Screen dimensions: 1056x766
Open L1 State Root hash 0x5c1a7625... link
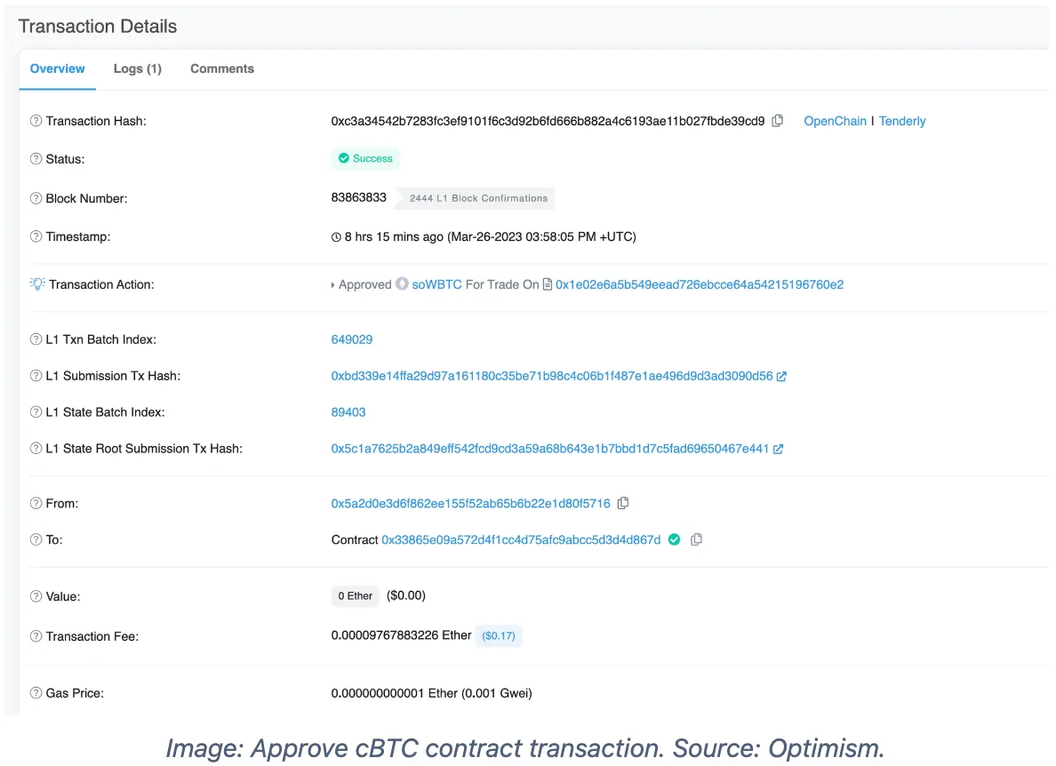(549, 449)
